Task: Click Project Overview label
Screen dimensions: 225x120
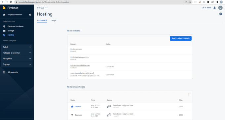Action: click(15, 15)
